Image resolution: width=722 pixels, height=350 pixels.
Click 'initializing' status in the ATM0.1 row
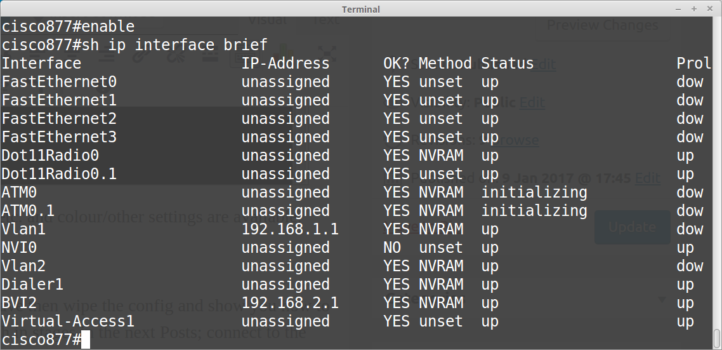pyautogui.click(x=534, y=211)
